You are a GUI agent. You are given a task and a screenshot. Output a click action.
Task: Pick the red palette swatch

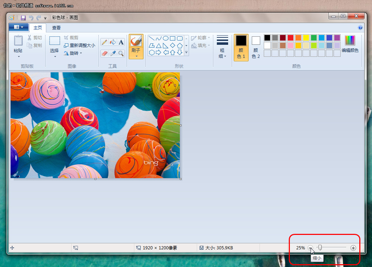click(291, 37)
